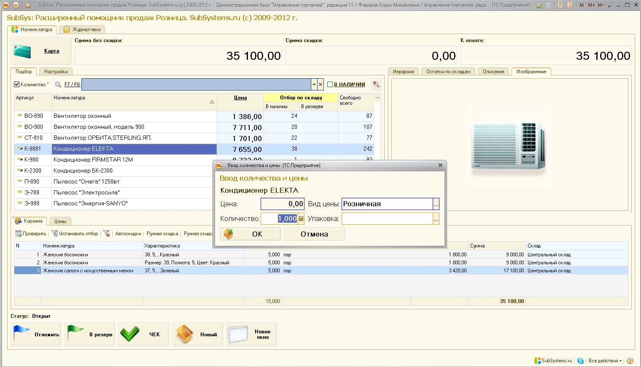641x367 pixels.
Task: Open the Вид цены selection ellipsis button
Action: tap(436, 204)
